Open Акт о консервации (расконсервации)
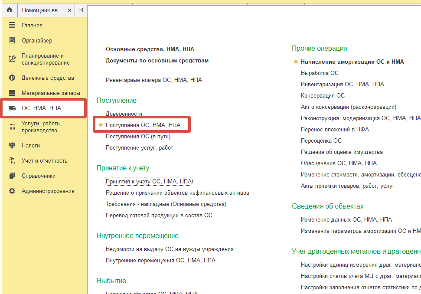 349,107
